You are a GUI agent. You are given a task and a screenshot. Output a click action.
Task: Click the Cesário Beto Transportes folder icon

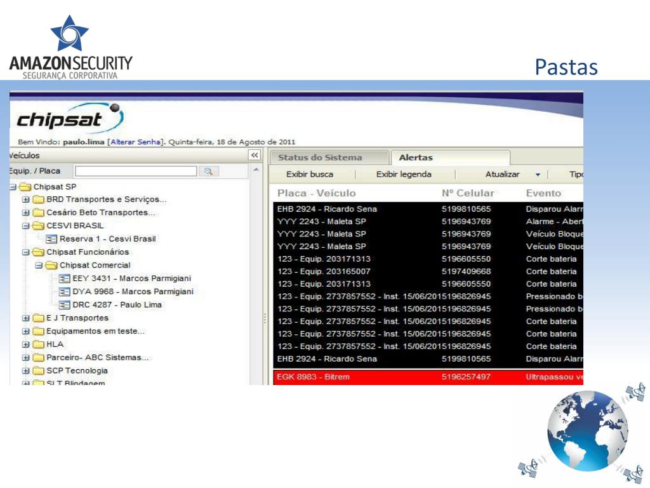coord(39,212)
